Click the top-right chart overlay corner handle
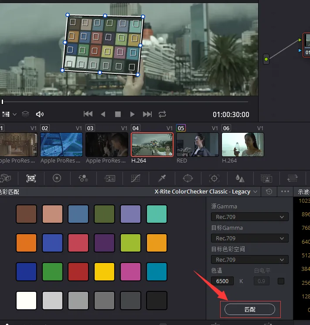The image size is (310, 325). [143, 17]
